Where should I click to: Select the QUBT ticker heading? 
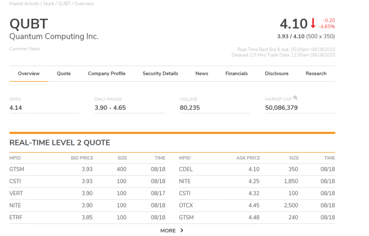pyautogui.click(x=29, y=24)
